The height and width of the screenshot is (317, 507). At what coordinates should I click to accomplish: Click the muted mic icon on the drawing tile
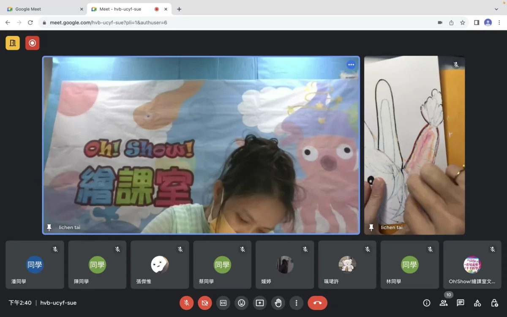[x=456, y=64]
